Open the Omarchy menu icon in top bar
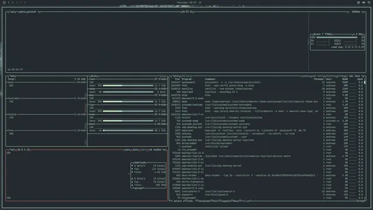This screenshot has width=373, height=210. pyautogui.click(x=4, y=2)
